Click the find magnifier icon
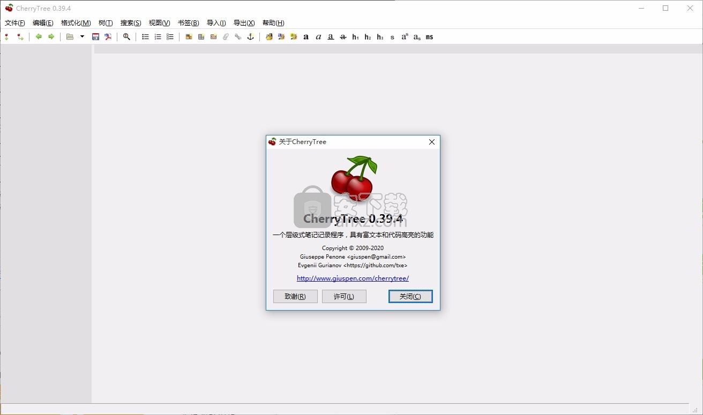 click(127, 37)
